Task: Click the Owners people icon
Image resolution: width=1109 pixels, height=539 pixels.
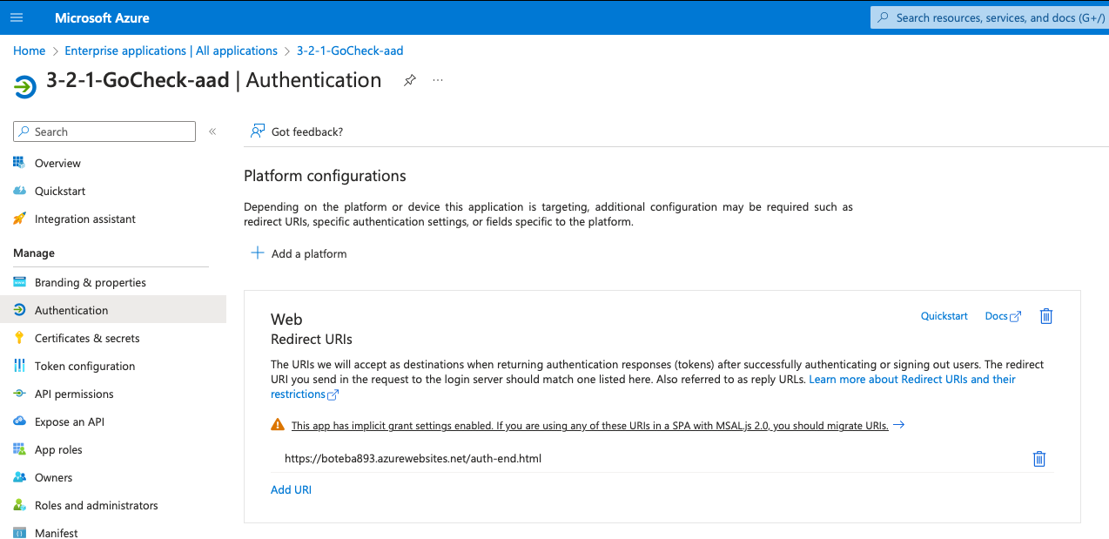Action: tap(19, 477)
